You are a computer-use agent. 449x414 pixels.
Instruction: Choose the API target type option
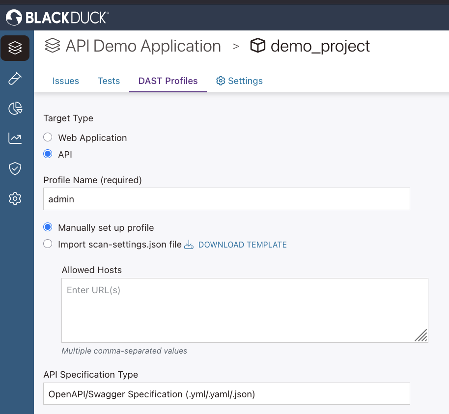click(48, 154)
